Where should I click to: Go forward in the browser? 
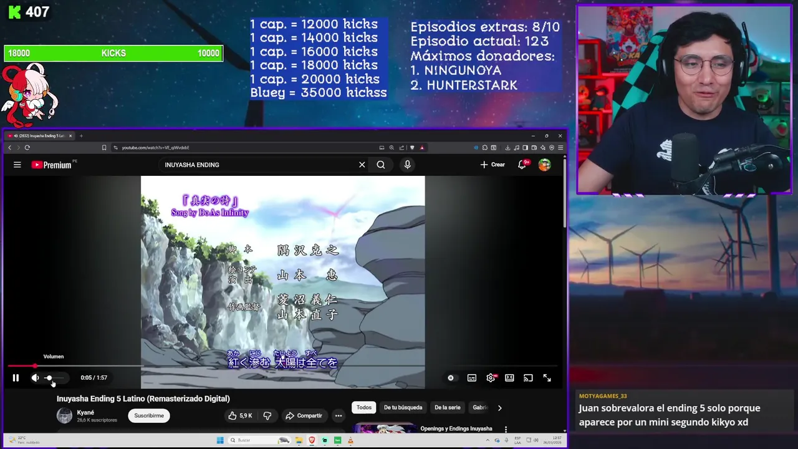click(x=18, y=148)
